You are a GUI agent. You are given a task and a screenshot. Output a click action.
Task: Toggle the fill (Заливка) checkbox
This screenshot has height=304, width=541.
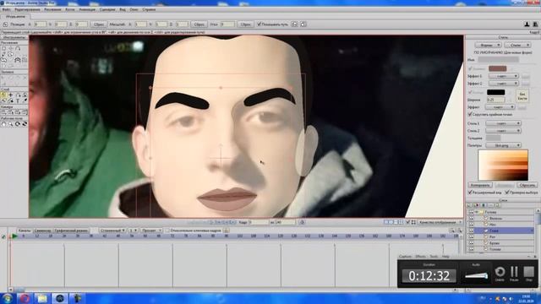pyautogui.click(x=470, y=68)
